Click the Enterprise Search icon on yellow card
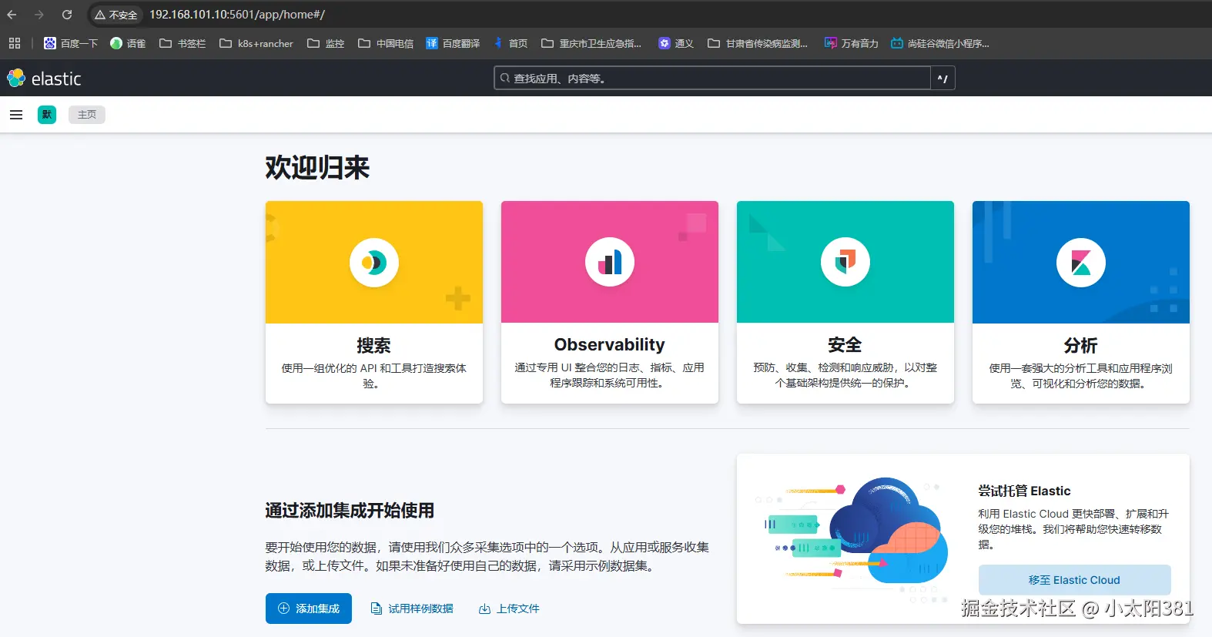This screenshot has height=637, width=1212. [x=374, y=263]
